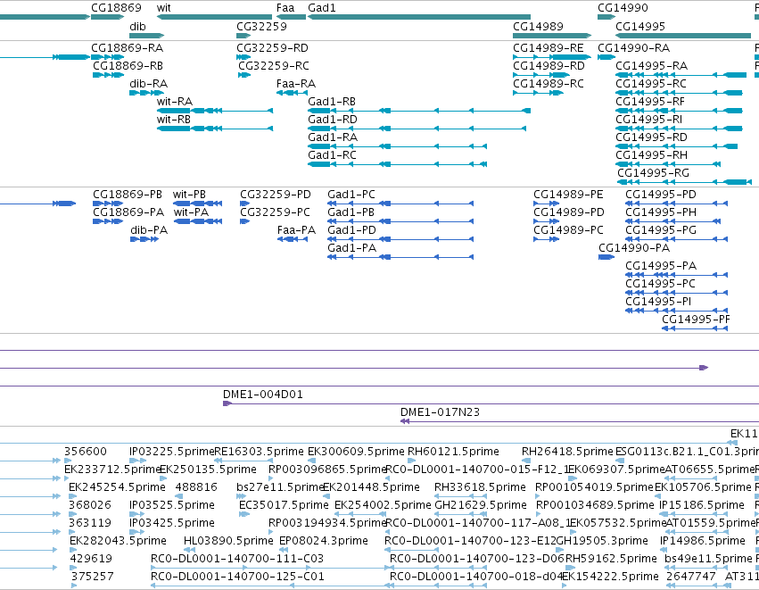
Task: Click transcript CG32259-RC
Action: [x=273, y=66]
